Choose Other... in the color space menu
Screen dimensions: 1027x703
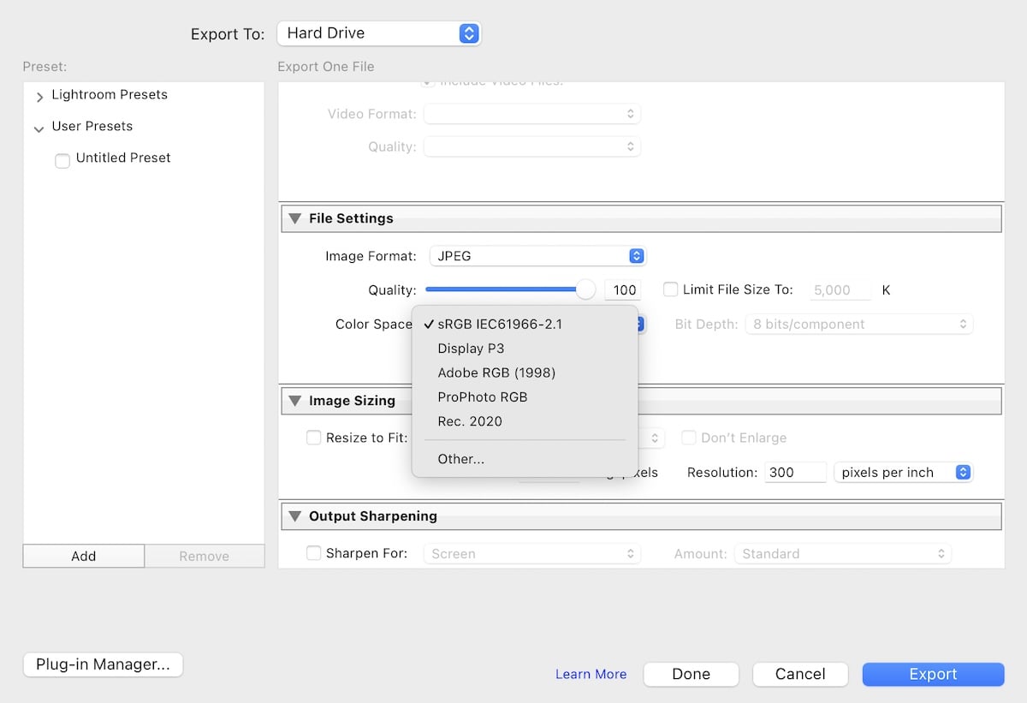click(460, 459)
